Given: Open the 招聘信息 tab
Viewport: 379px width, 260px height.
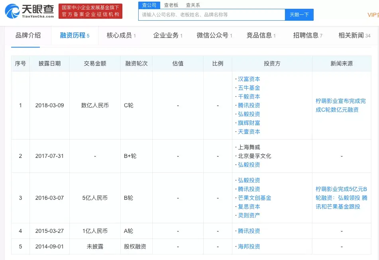Looking at the screenshot, I should 308,35.
